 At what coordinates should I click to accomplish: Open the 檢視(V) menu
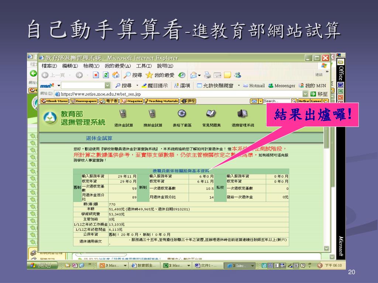(x=91, y=66)
